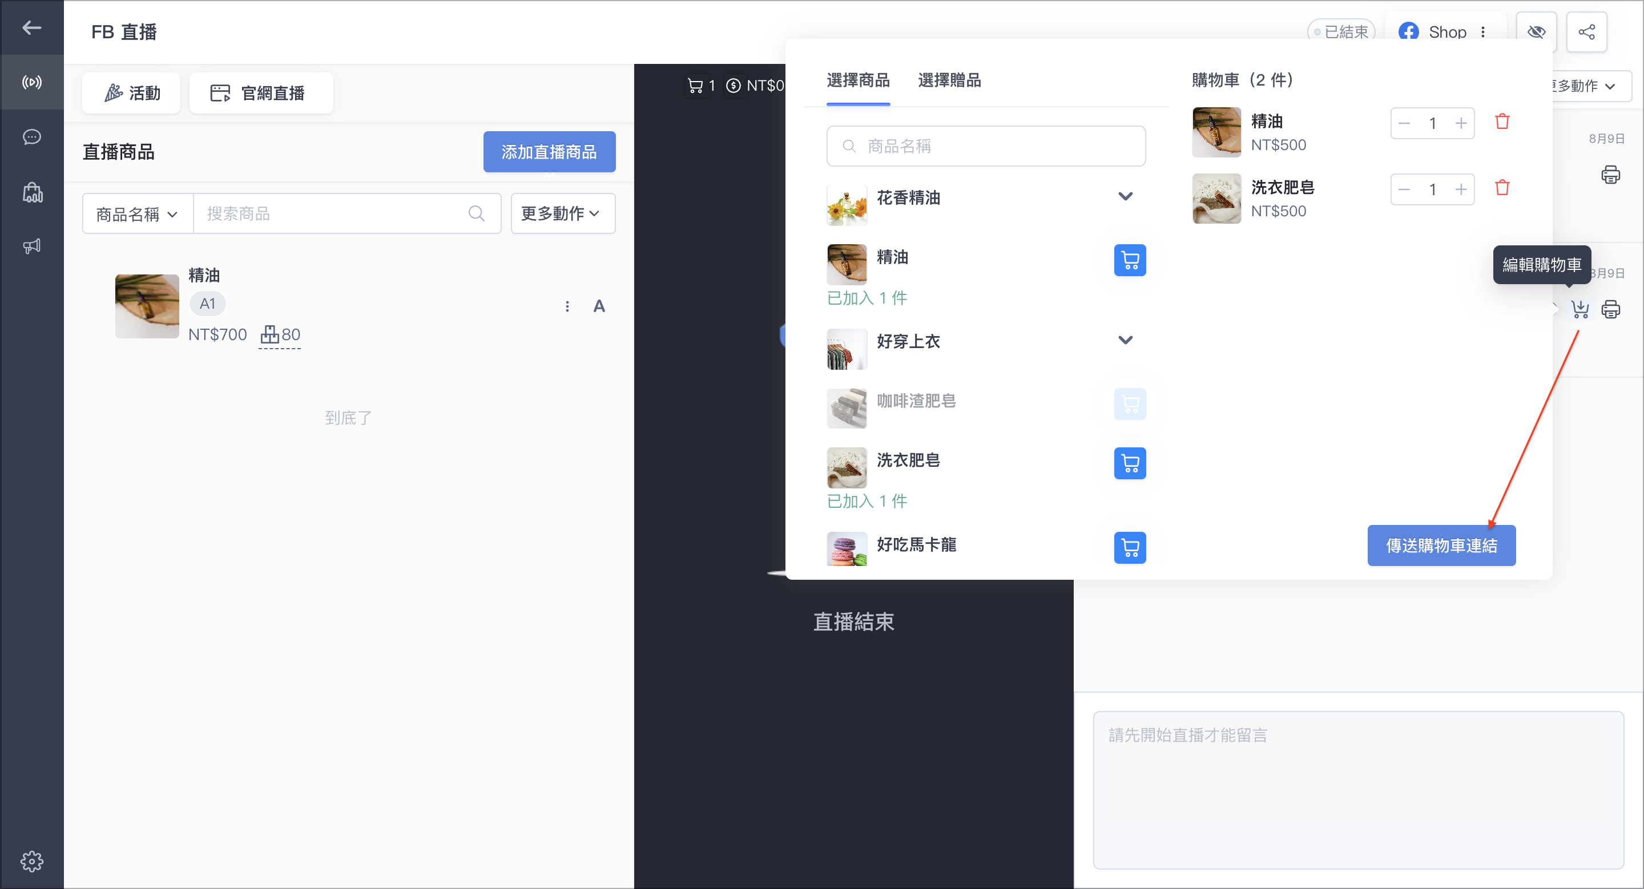
Task: Click the NT$0 amount coin icon
Action: 732,86
